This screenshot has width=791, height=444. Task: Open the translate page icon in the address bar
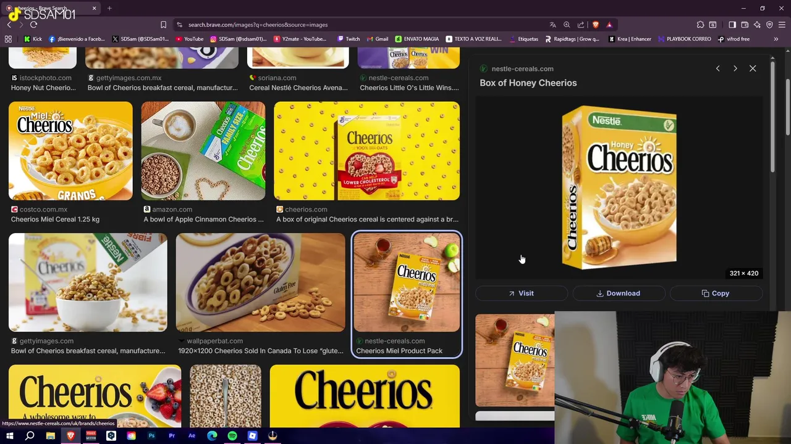click(x=552, y=25)
